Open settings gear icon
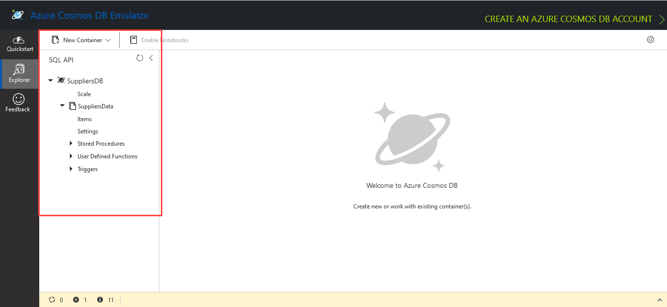Viewport: 667px width, 307px height. [x=650, y=40]
